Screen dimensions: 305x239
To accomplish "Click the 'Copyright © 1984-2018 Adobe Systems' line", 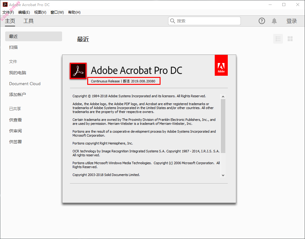I will click(139, 96).
